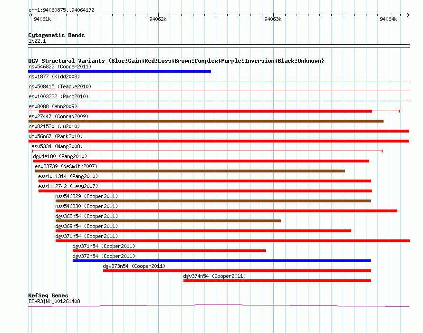Click the dgv374n54 red bar
The width and height of the screenshot is (423, 333).
pos(277,281)
